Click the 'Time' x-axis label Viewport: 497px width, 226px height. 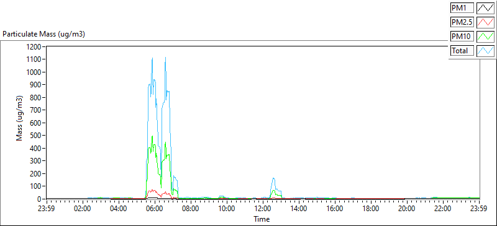262,219
